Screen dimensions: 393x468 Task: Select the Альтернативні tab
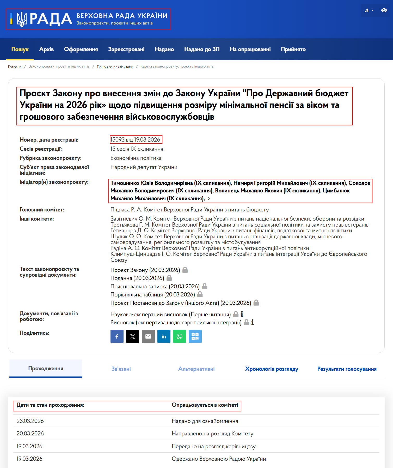(196, 369)
